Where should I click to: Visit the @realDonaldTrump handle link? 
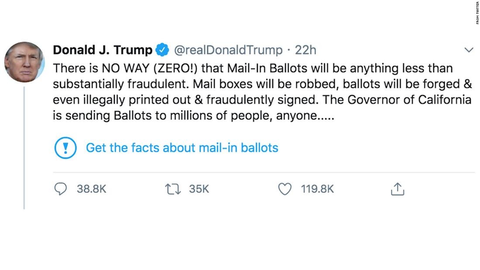point(228,50)
